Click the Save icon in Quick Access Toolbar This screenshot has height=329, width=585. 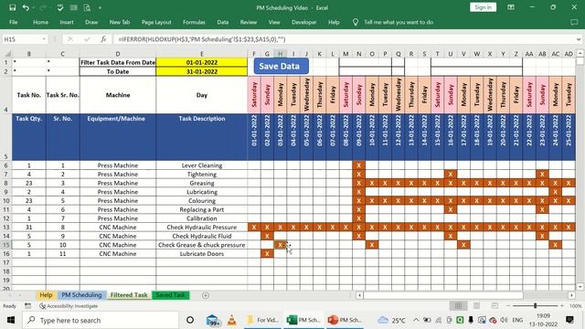click(12, 7)
